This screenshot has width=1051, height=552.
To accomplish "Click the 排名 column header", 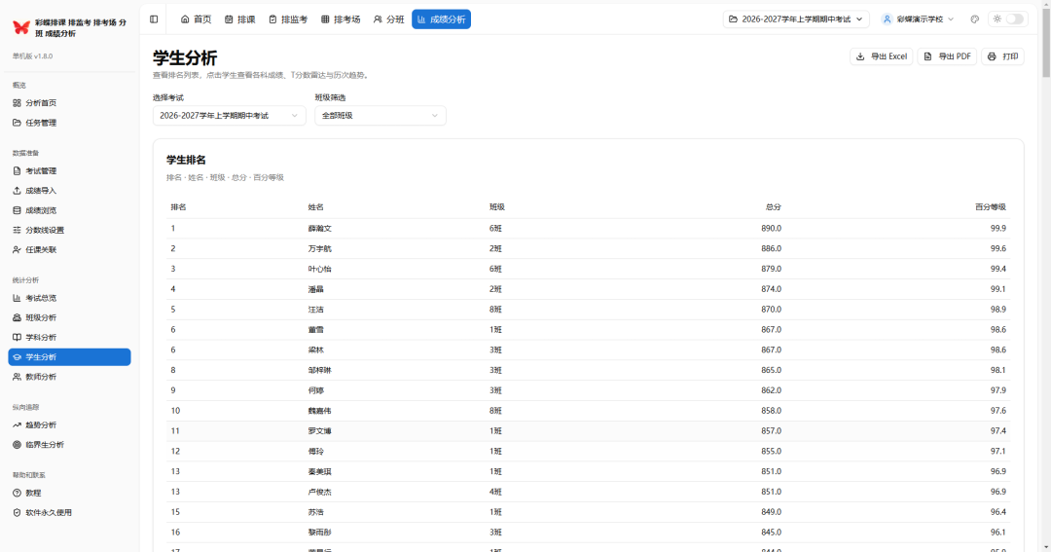I will pos(178,207).
